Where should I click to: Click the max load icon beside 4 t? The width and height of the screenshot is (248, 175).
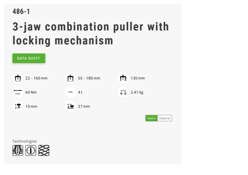(x=70, y=92)
